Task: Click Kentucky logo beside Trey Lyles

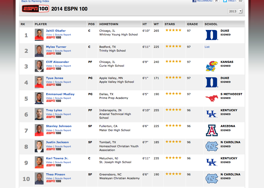Action: pos(212,114)
